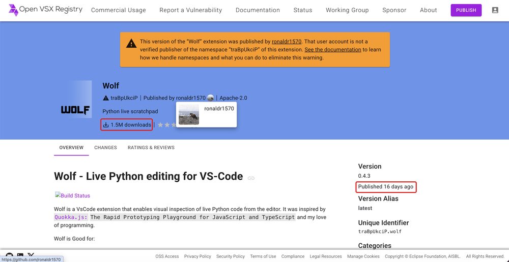This screenshot has width=509, height=262.
Task: Click the namespace warning icon before traBpUkciP
Action: [106, 98]
